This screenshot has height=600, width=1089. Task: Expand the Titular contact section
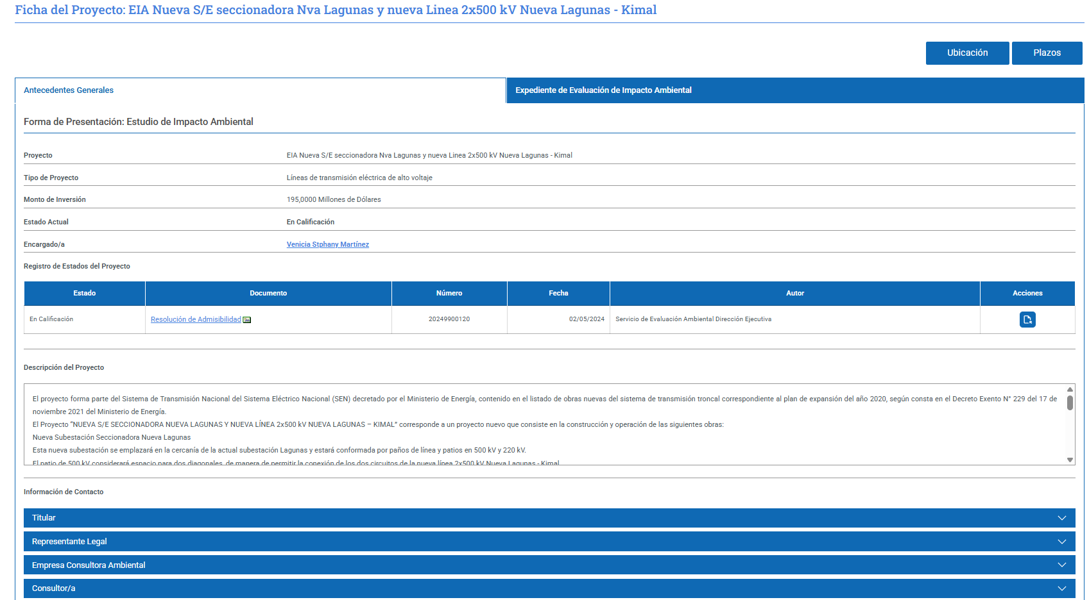coord(549,518)
